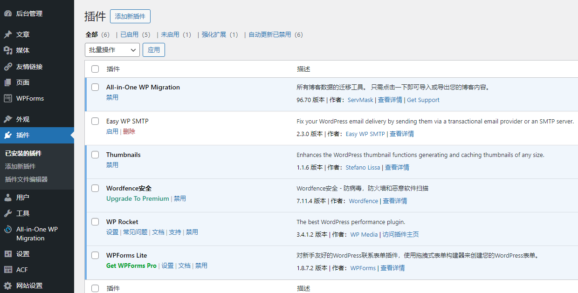Click 禁用 link in the WP Rocket row
Viewport: 578px width, 293px height.
pyautogui.click(x=192, y=232)
